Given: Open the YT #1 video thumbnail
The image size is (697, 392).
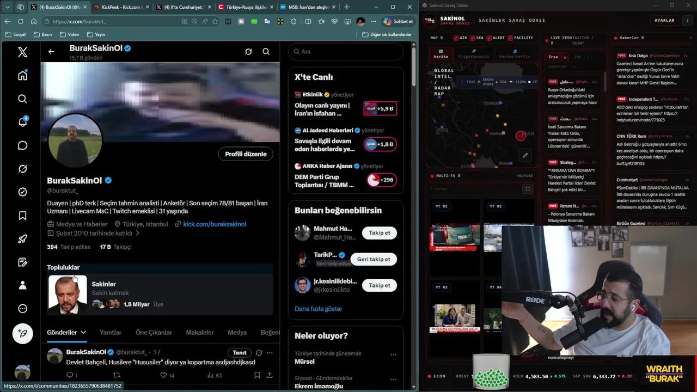Looking at the screenshot, I should 455,237.
